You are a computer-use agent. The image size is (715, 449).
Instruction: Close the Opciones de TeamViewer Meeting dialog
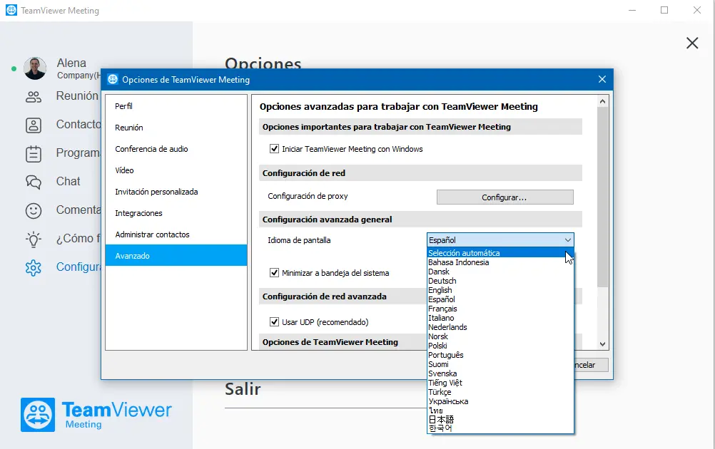tap(602, 79)
